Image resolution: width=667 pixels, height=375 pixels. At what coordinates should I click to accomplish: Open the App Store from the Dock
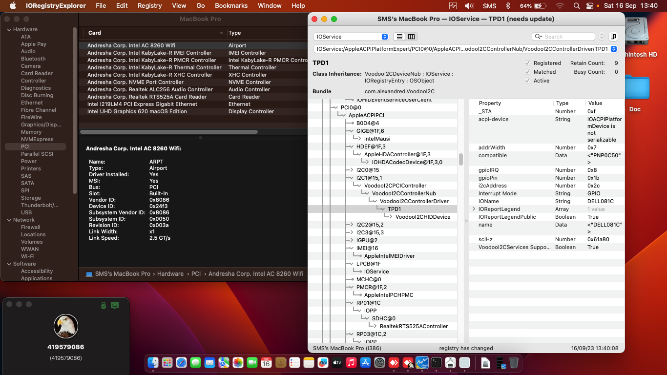(x=365, y=363)
